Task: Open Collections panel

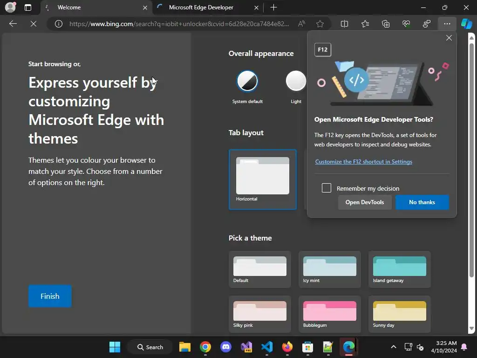Action: point(385,24)
